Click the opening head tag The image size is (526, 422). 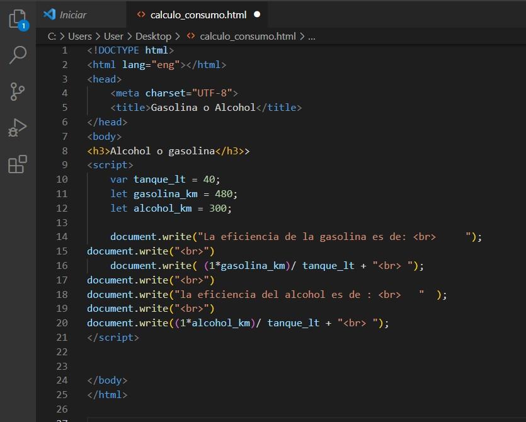[x=105, y=79]
